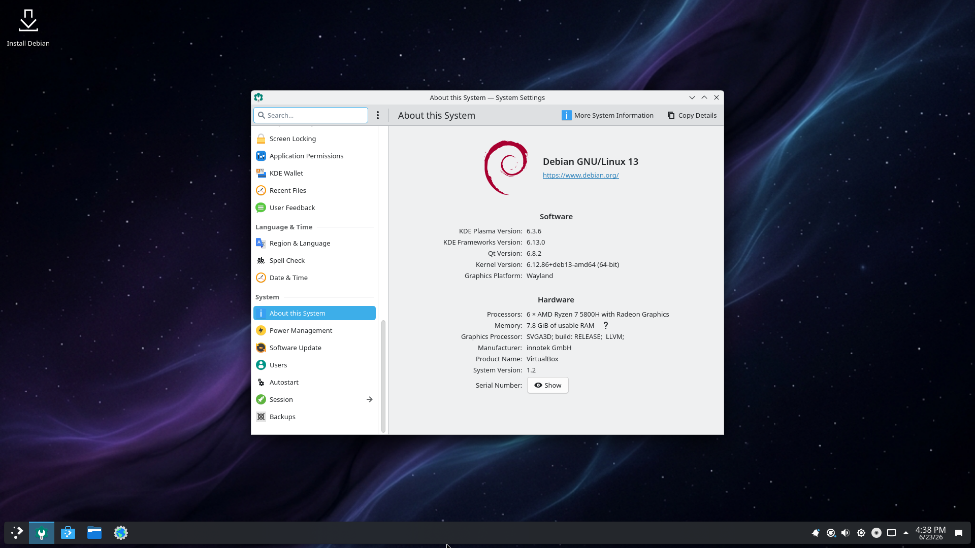Open volume control in system tray

[846, 533]
